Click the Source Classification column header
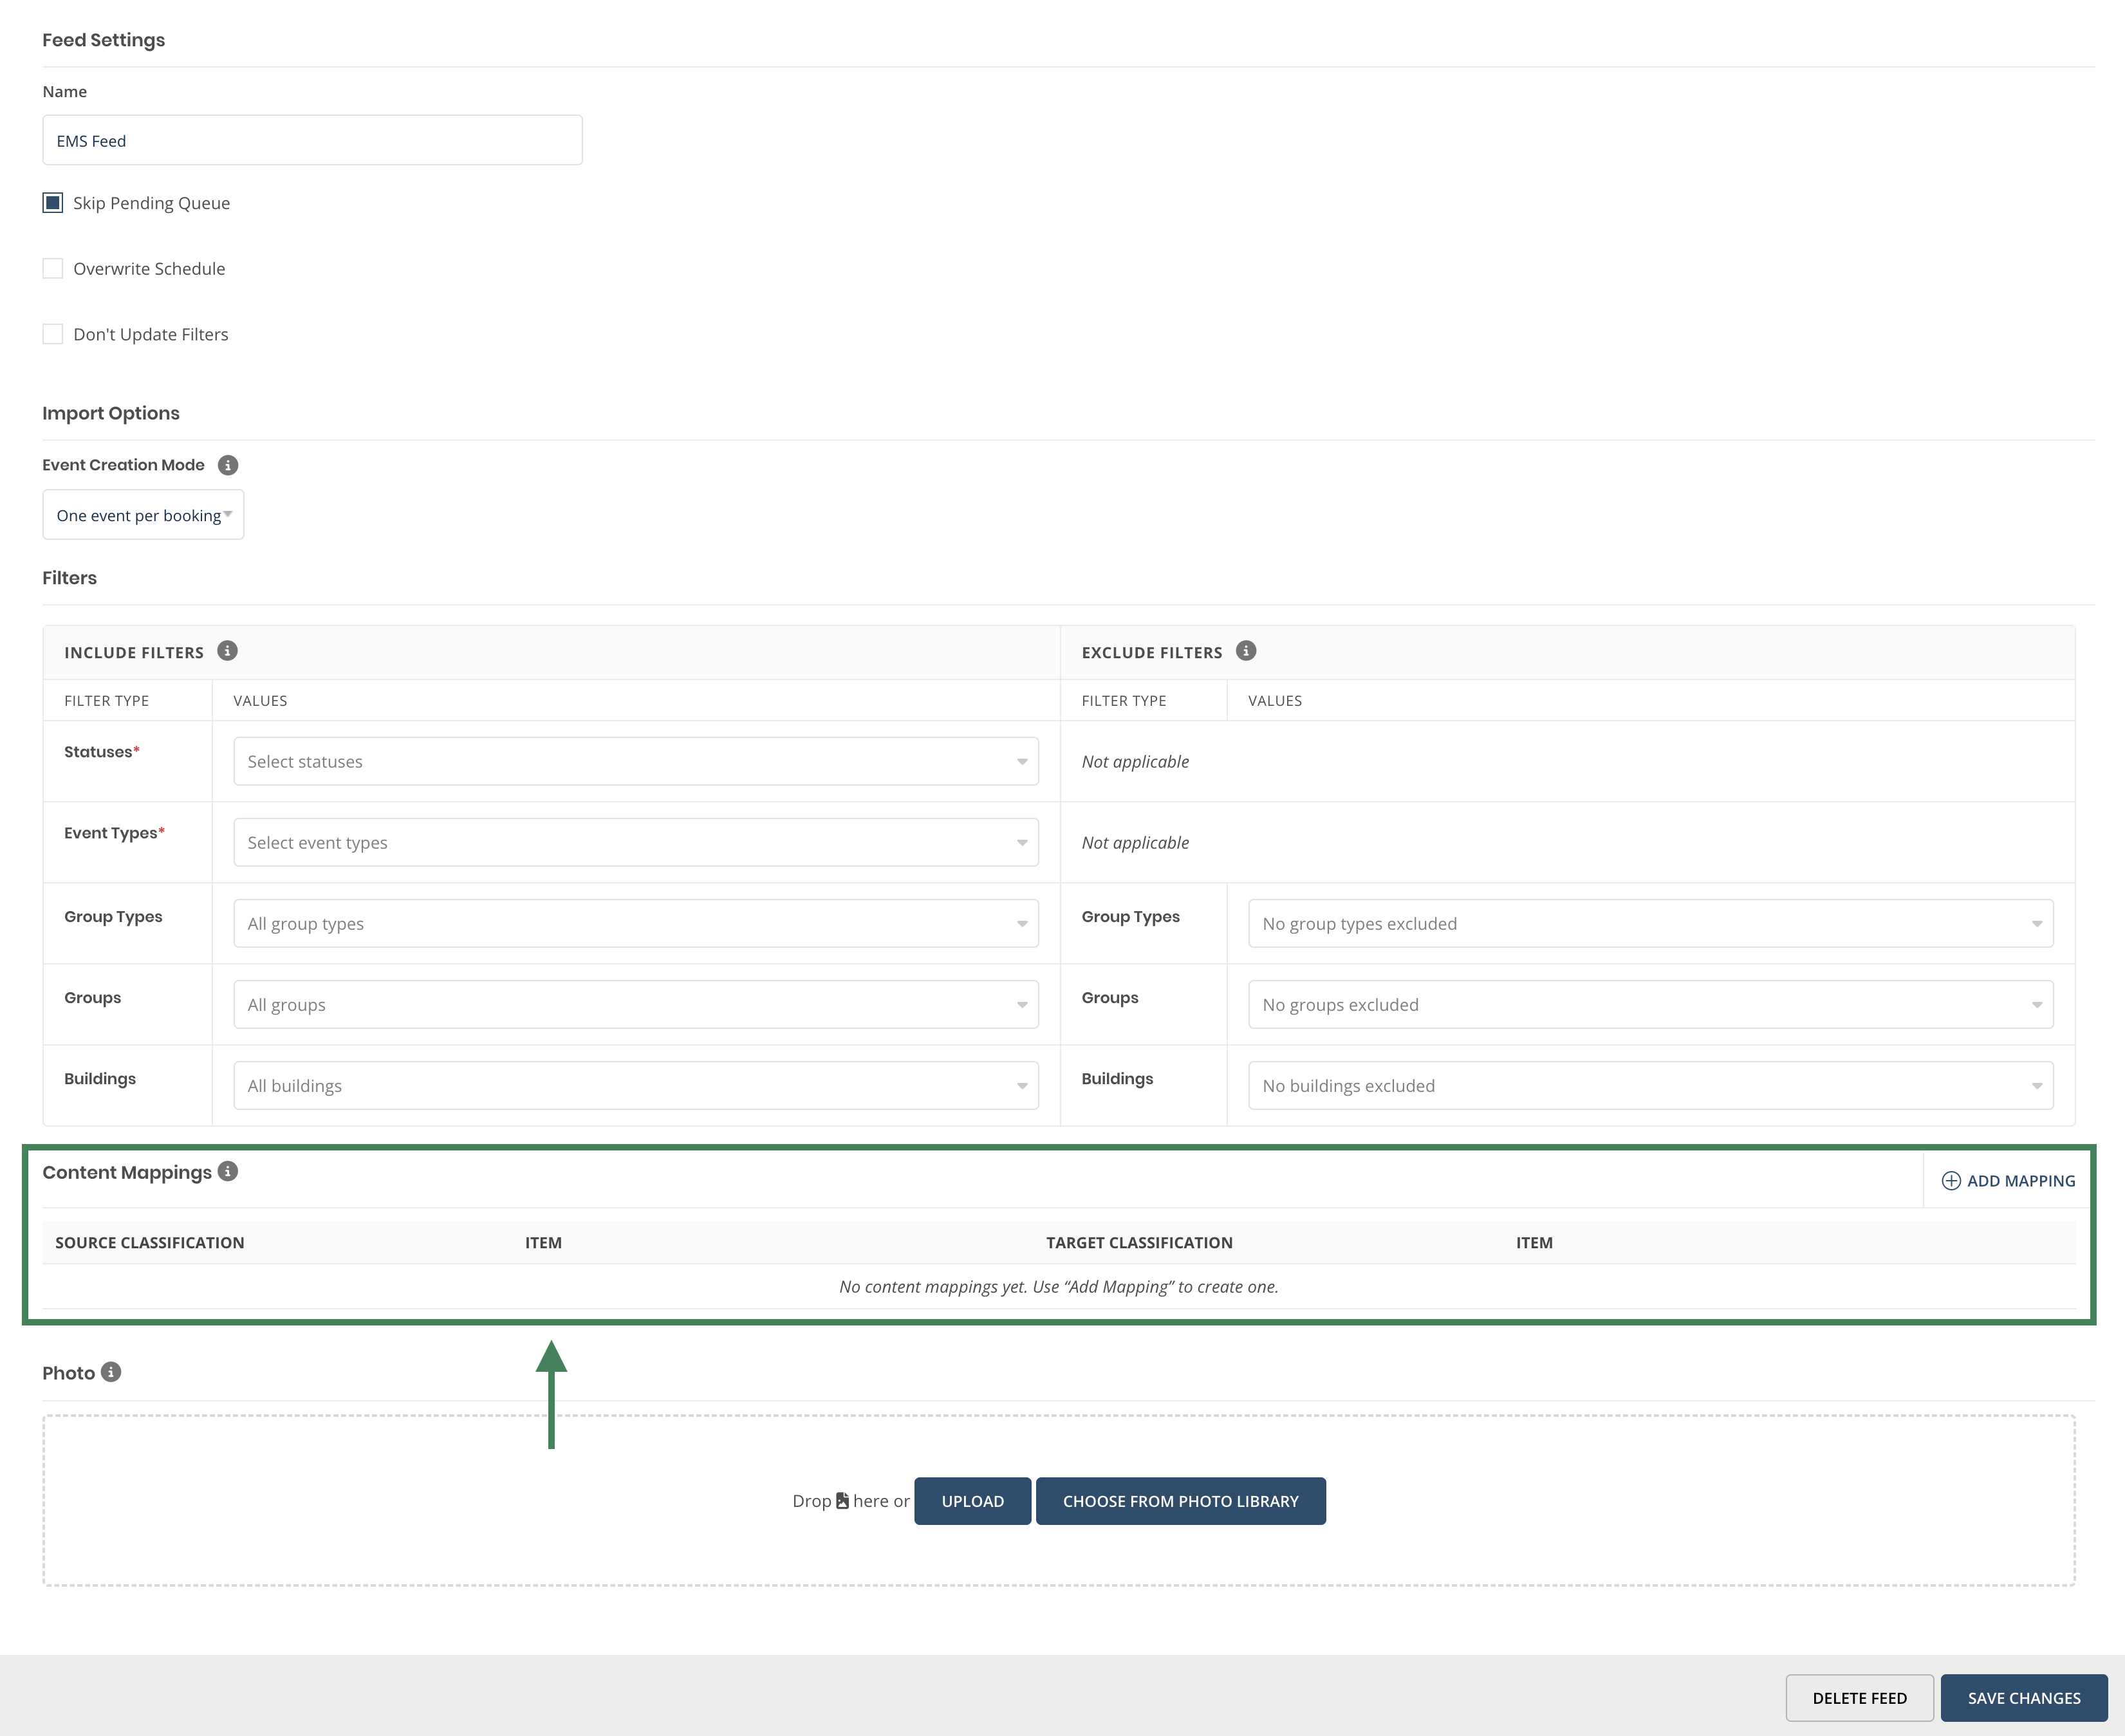This screenshot has width=2125, height=1736. (x=150, y=1242)
